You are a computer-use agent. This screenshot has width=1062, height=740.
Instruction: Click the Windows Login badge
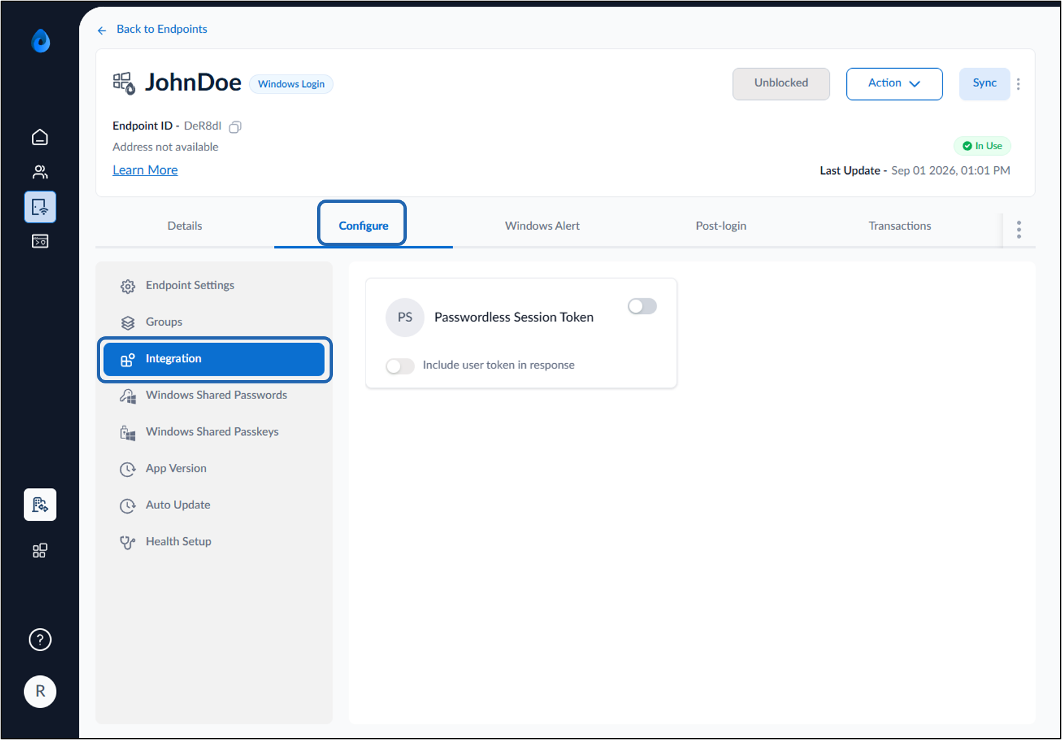click(x=291, y=84)
